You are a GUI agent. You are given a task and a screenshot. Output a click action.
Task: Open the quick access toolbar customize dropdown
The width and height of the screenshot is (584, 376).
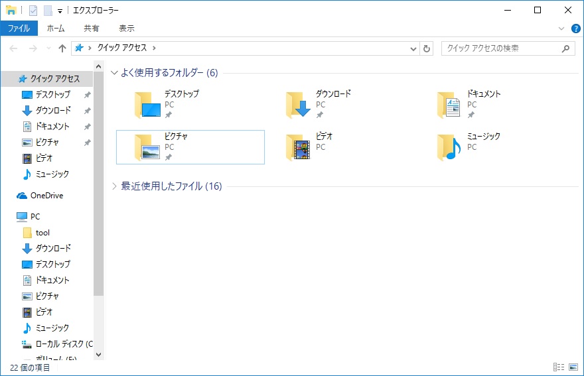(x=60, y=11)
